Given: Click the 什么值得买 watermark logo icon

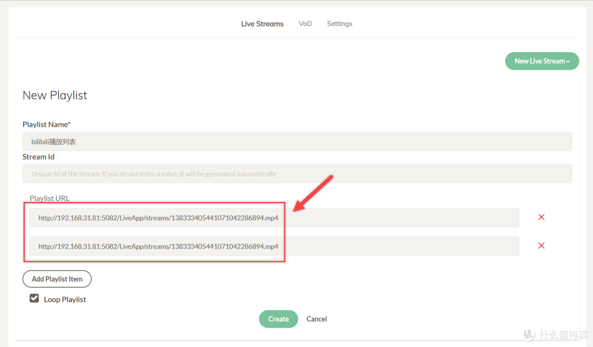Looking at the screenshot, I should tap(529, 334).
